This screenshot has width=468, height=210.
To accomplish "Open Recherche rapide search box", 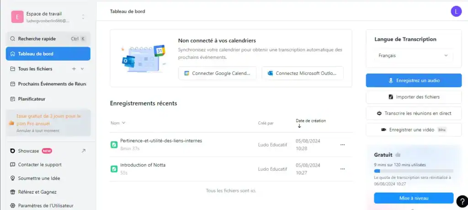I will click(48, 39).
